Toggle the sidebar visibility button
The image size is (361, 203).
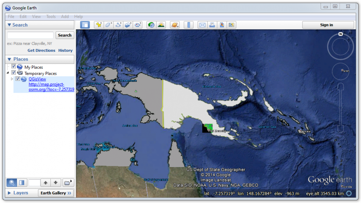(x=85, y=25)
